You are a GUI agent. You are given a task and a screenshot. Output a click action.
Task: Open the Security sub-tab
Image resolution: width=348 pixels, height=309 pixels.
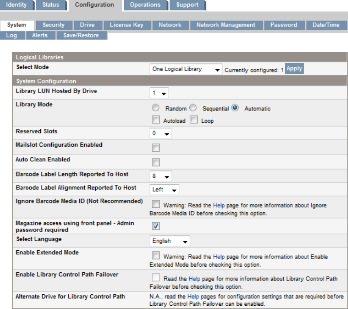click(x=53, y=25)
